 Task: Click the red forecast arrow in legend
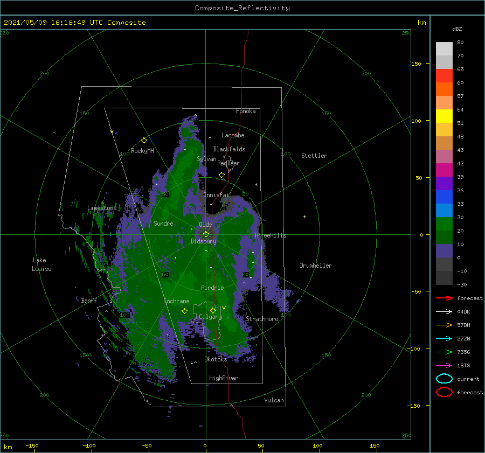pos(444,298)
